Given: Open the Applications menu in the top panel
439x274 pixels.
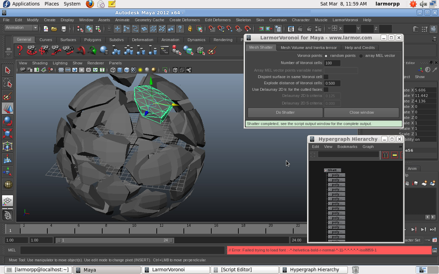Looking at the screenshot, I should tap(26, 4).
